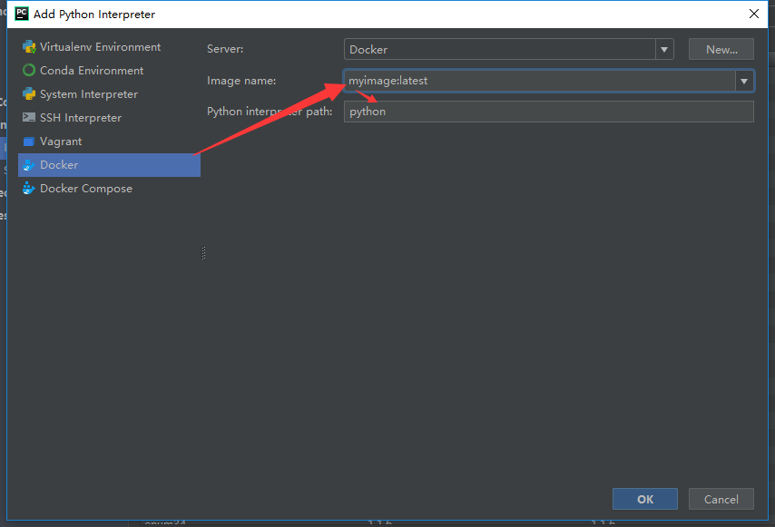775x527 pixels.
Task: Click the splitter handle between panels
Action: 203,253
